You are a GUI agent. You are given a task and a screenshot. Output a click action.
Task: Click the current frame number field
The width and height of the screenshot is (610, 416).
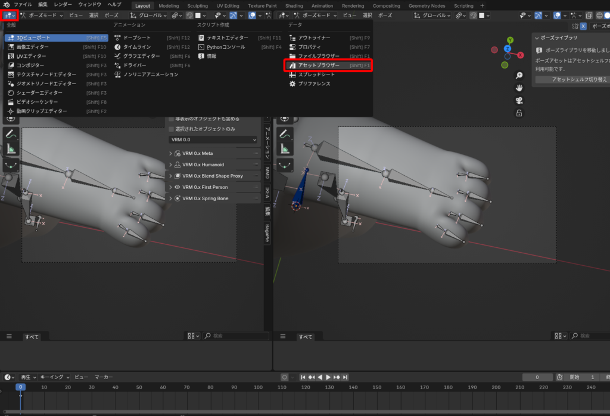click(536, 377)
